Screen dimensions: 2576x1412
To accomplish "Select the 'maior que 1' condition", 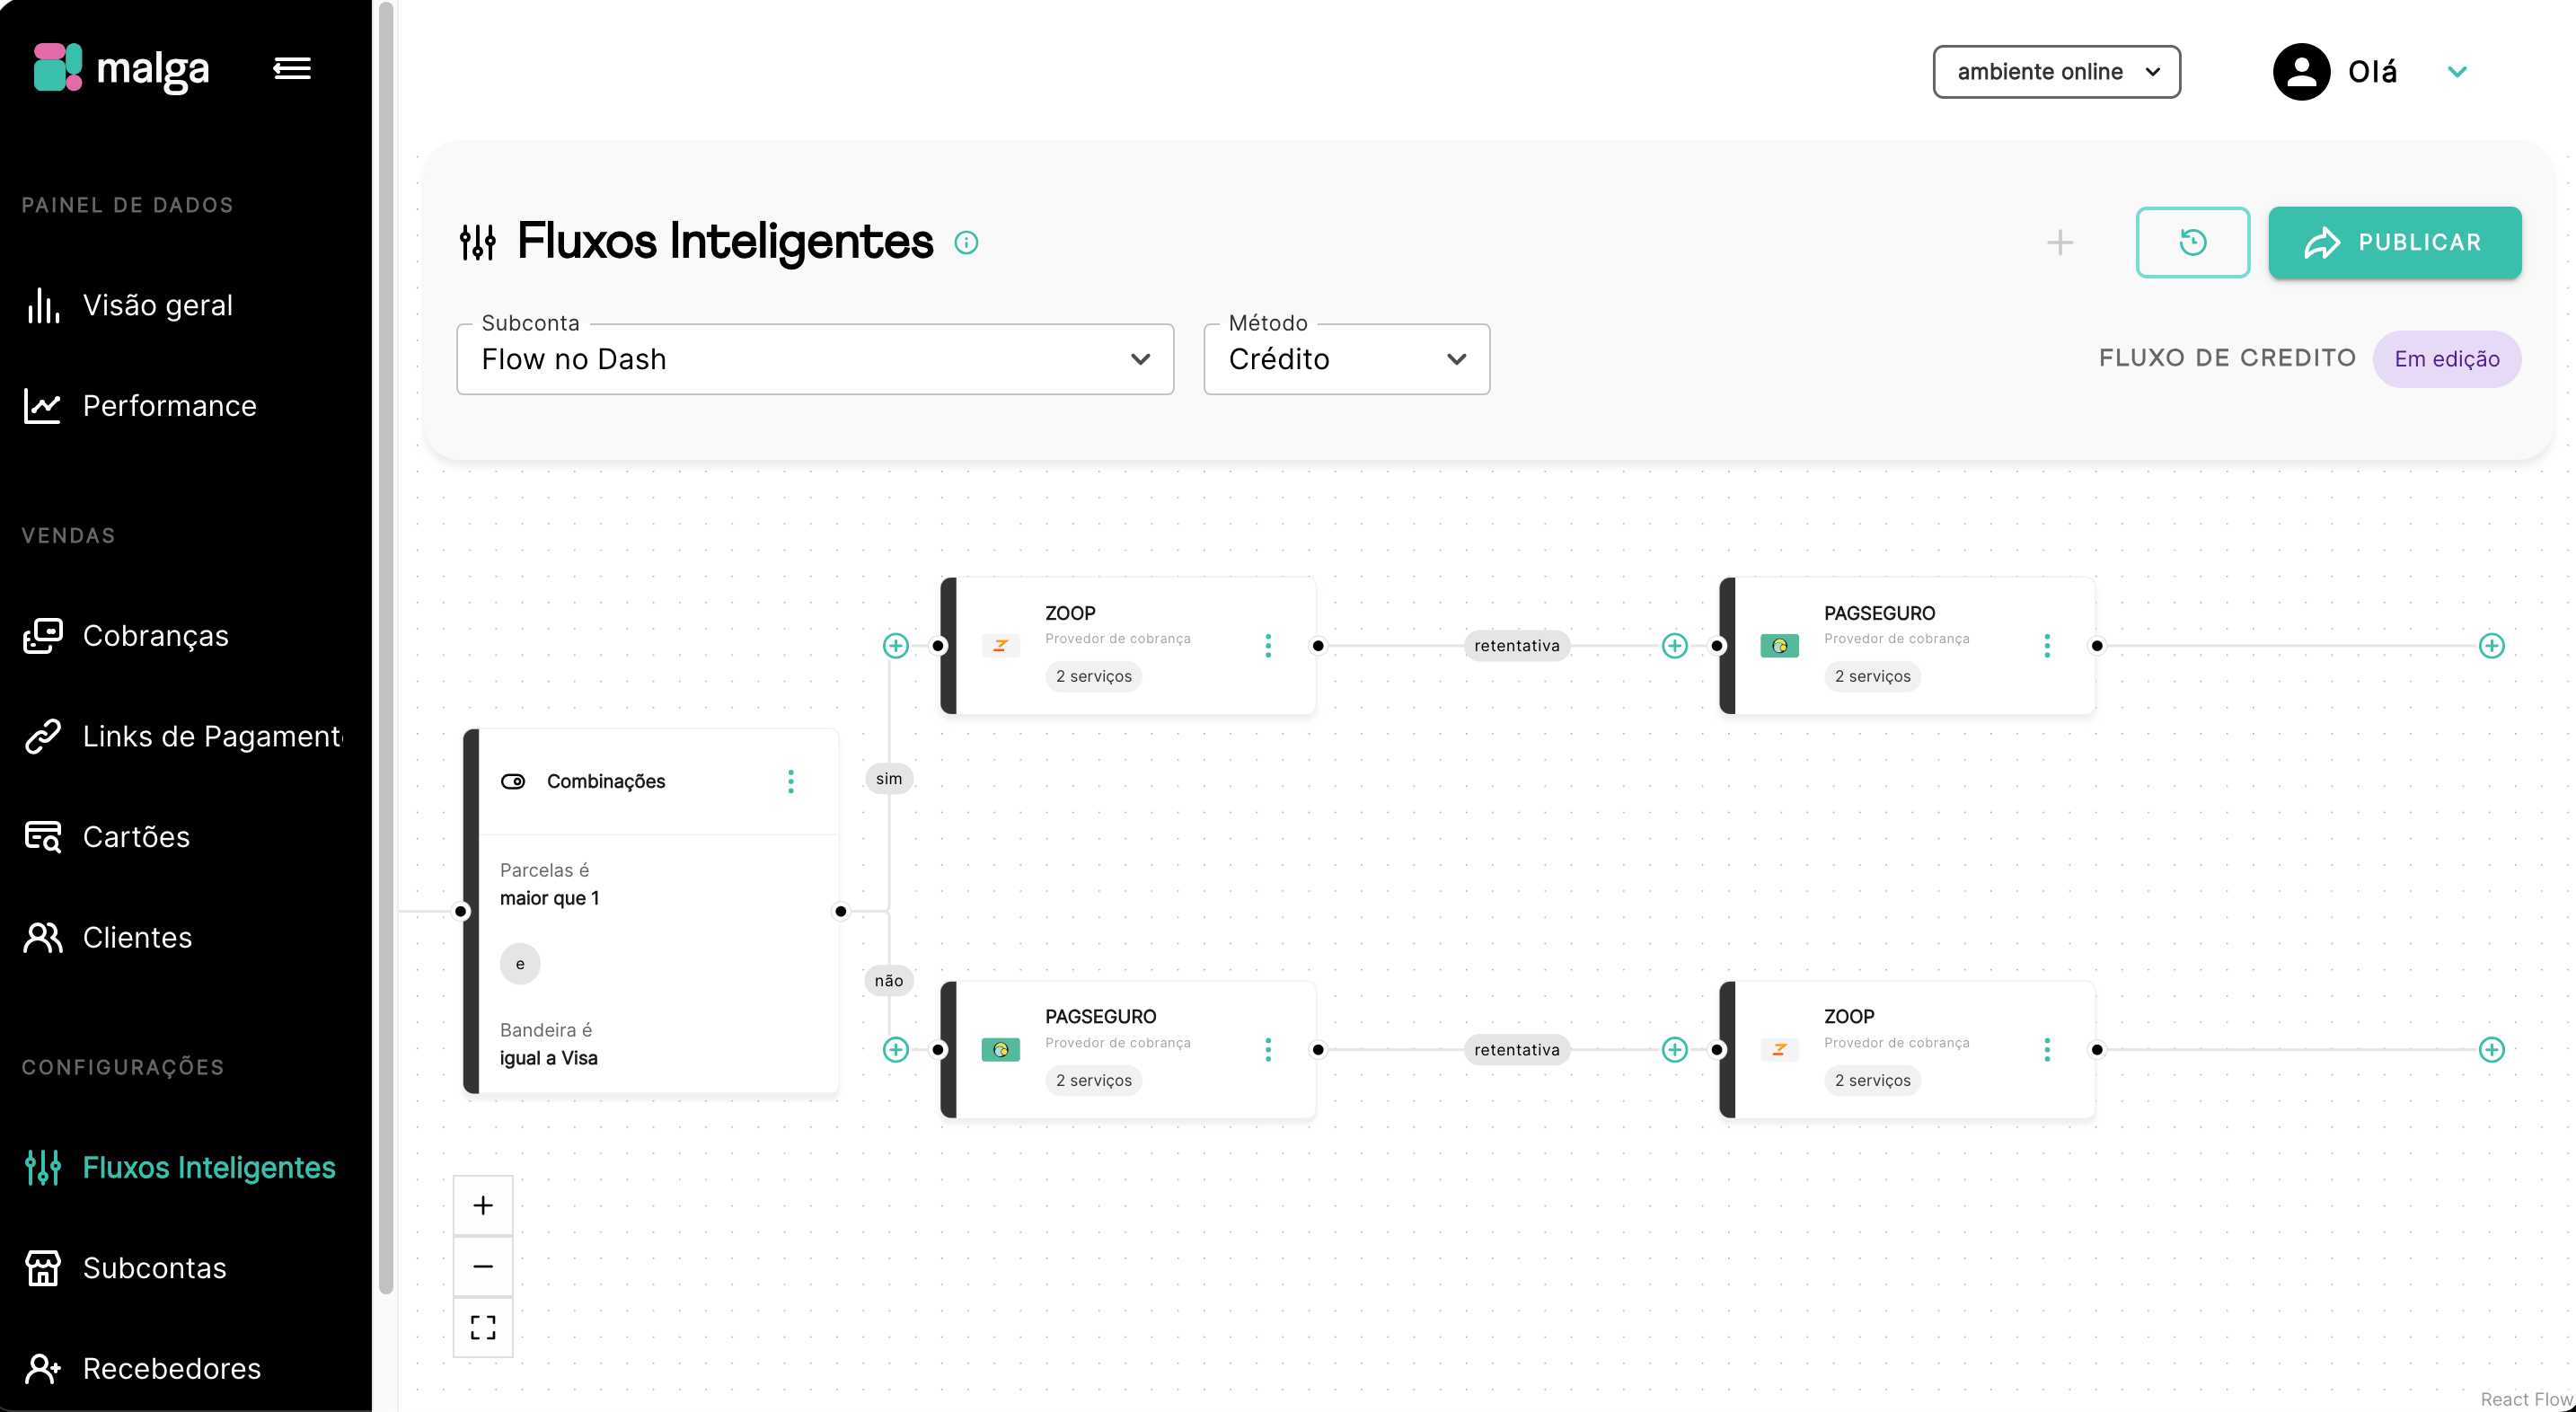I will pyautogui.click(x=549, y=897).
